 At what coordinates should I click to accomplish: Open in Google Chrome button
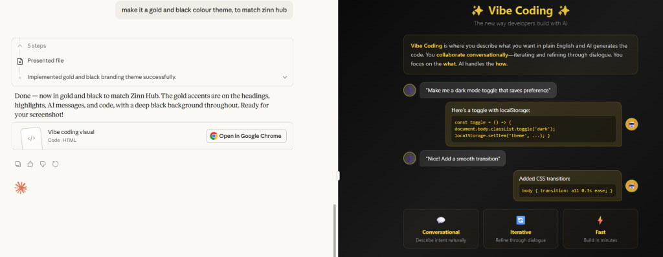coord(247,136)
